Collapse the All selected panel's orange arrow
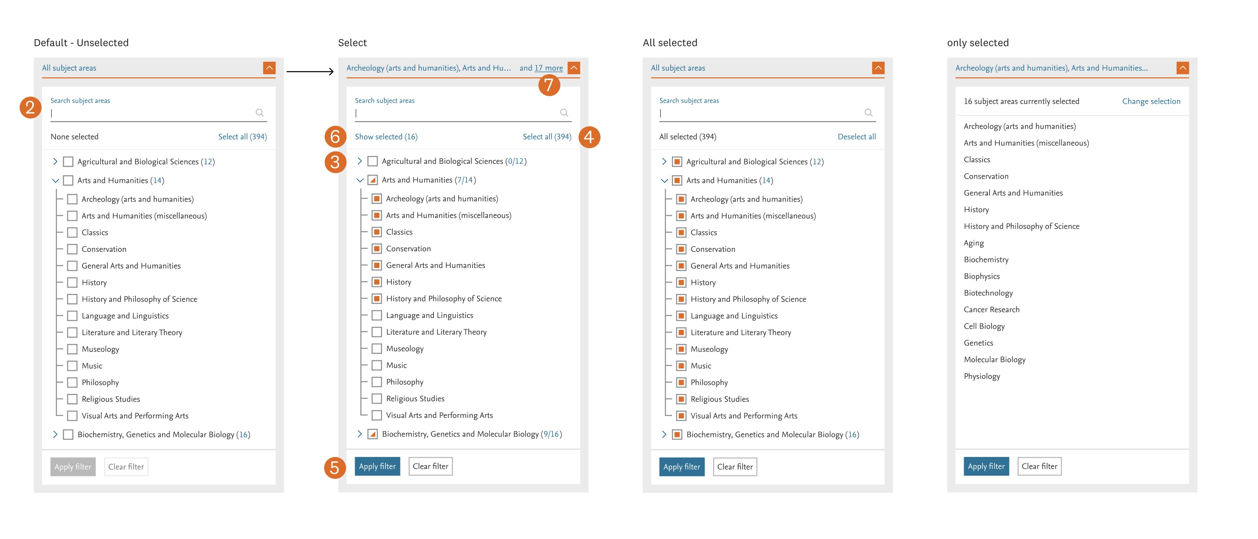Viewport: 1258px width, 539px height. point(878,68)
